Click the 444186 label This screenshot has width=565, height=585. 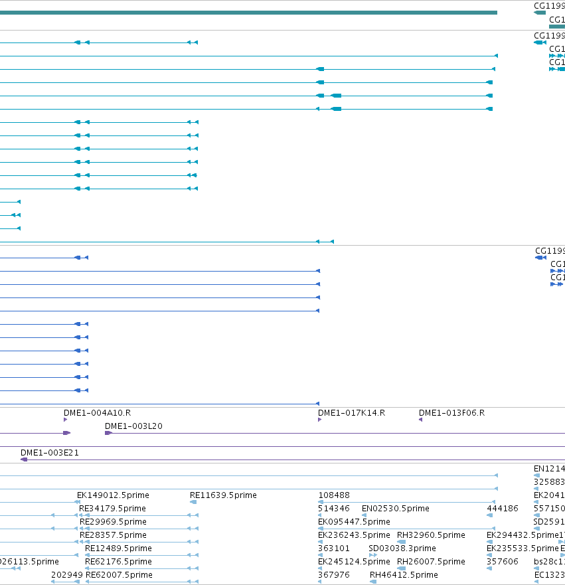(x=503, y=509)
